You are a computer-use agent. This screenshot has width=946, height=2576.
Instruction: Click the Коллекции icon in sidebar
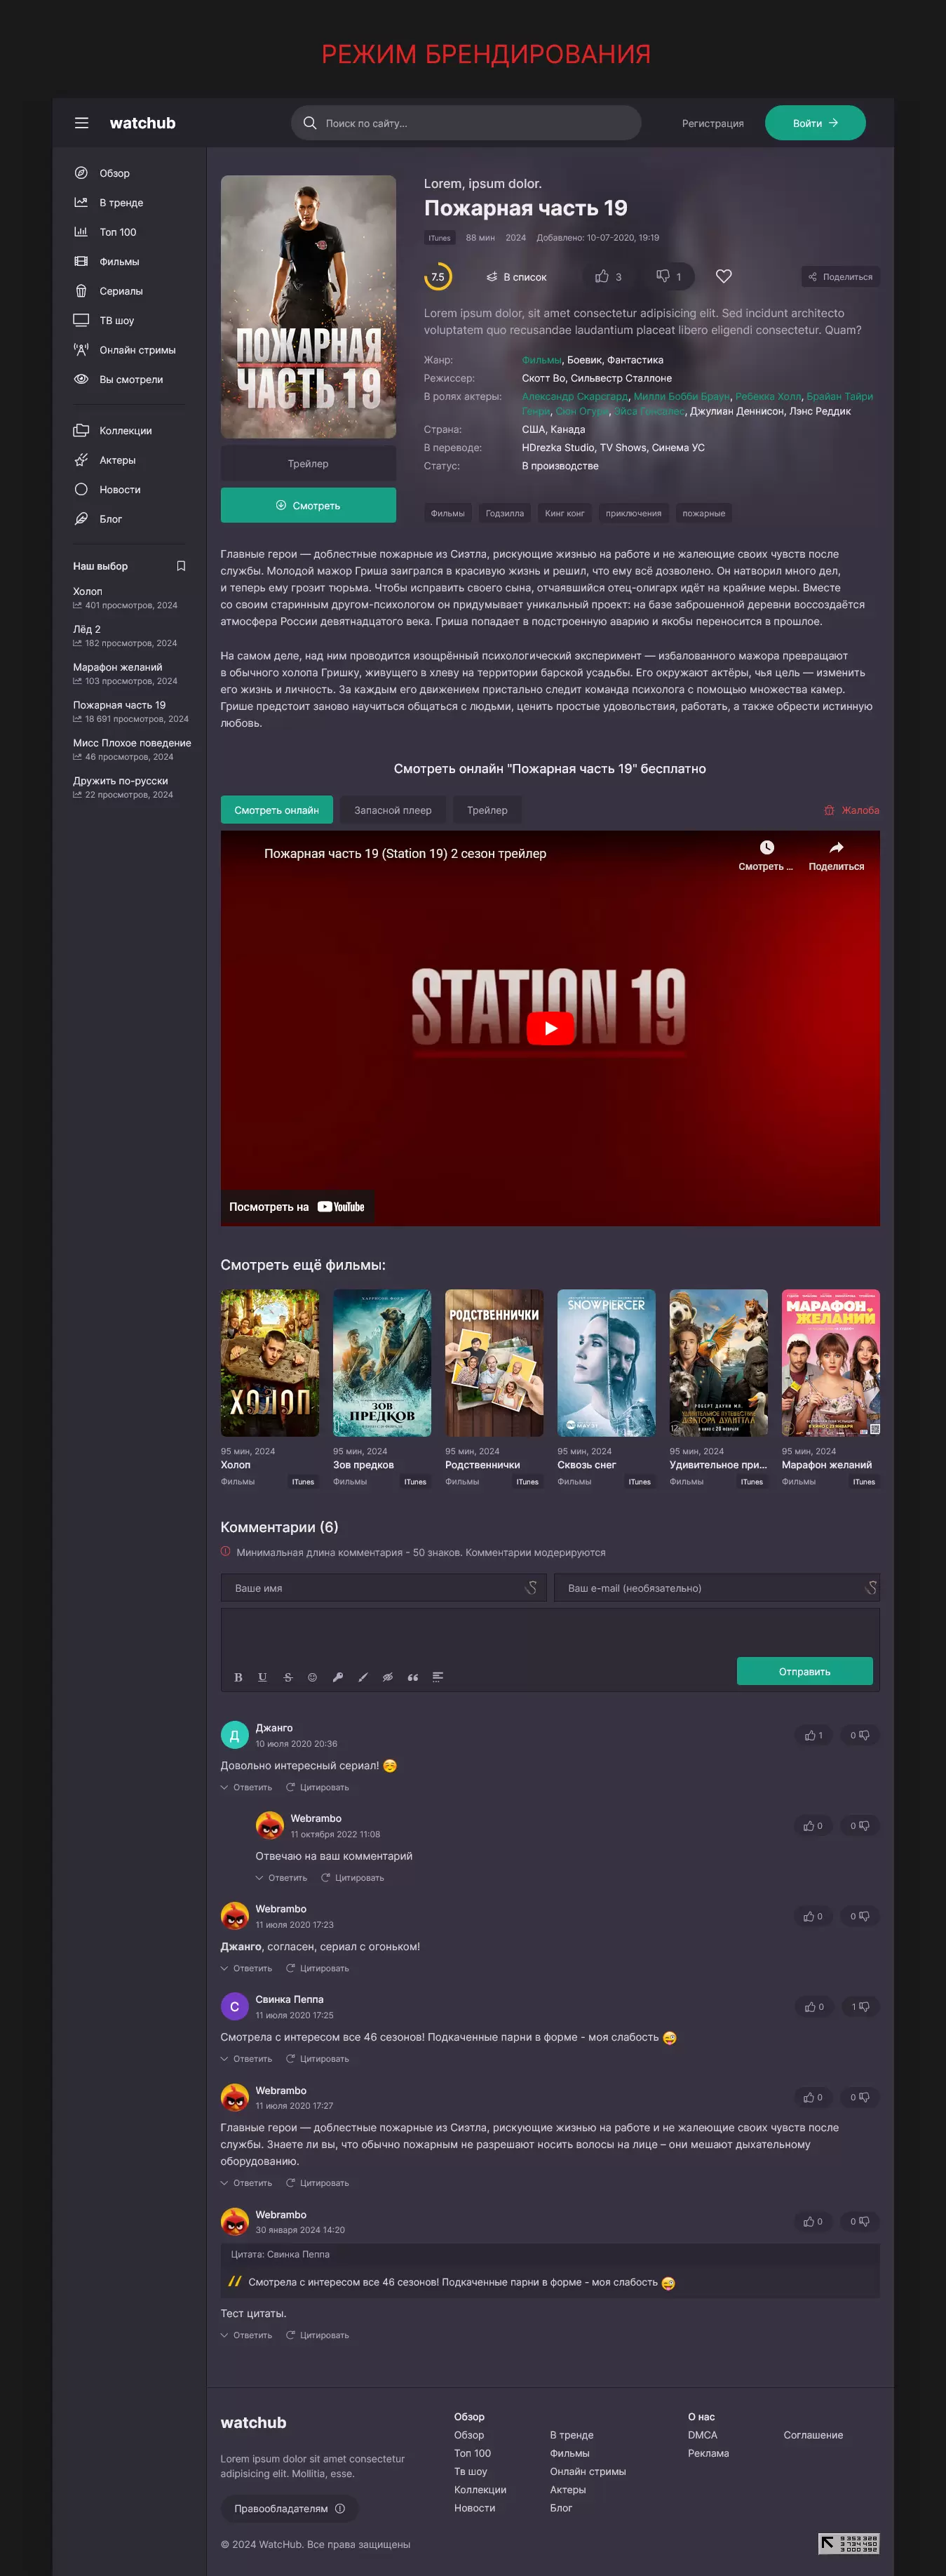[81, 431]
